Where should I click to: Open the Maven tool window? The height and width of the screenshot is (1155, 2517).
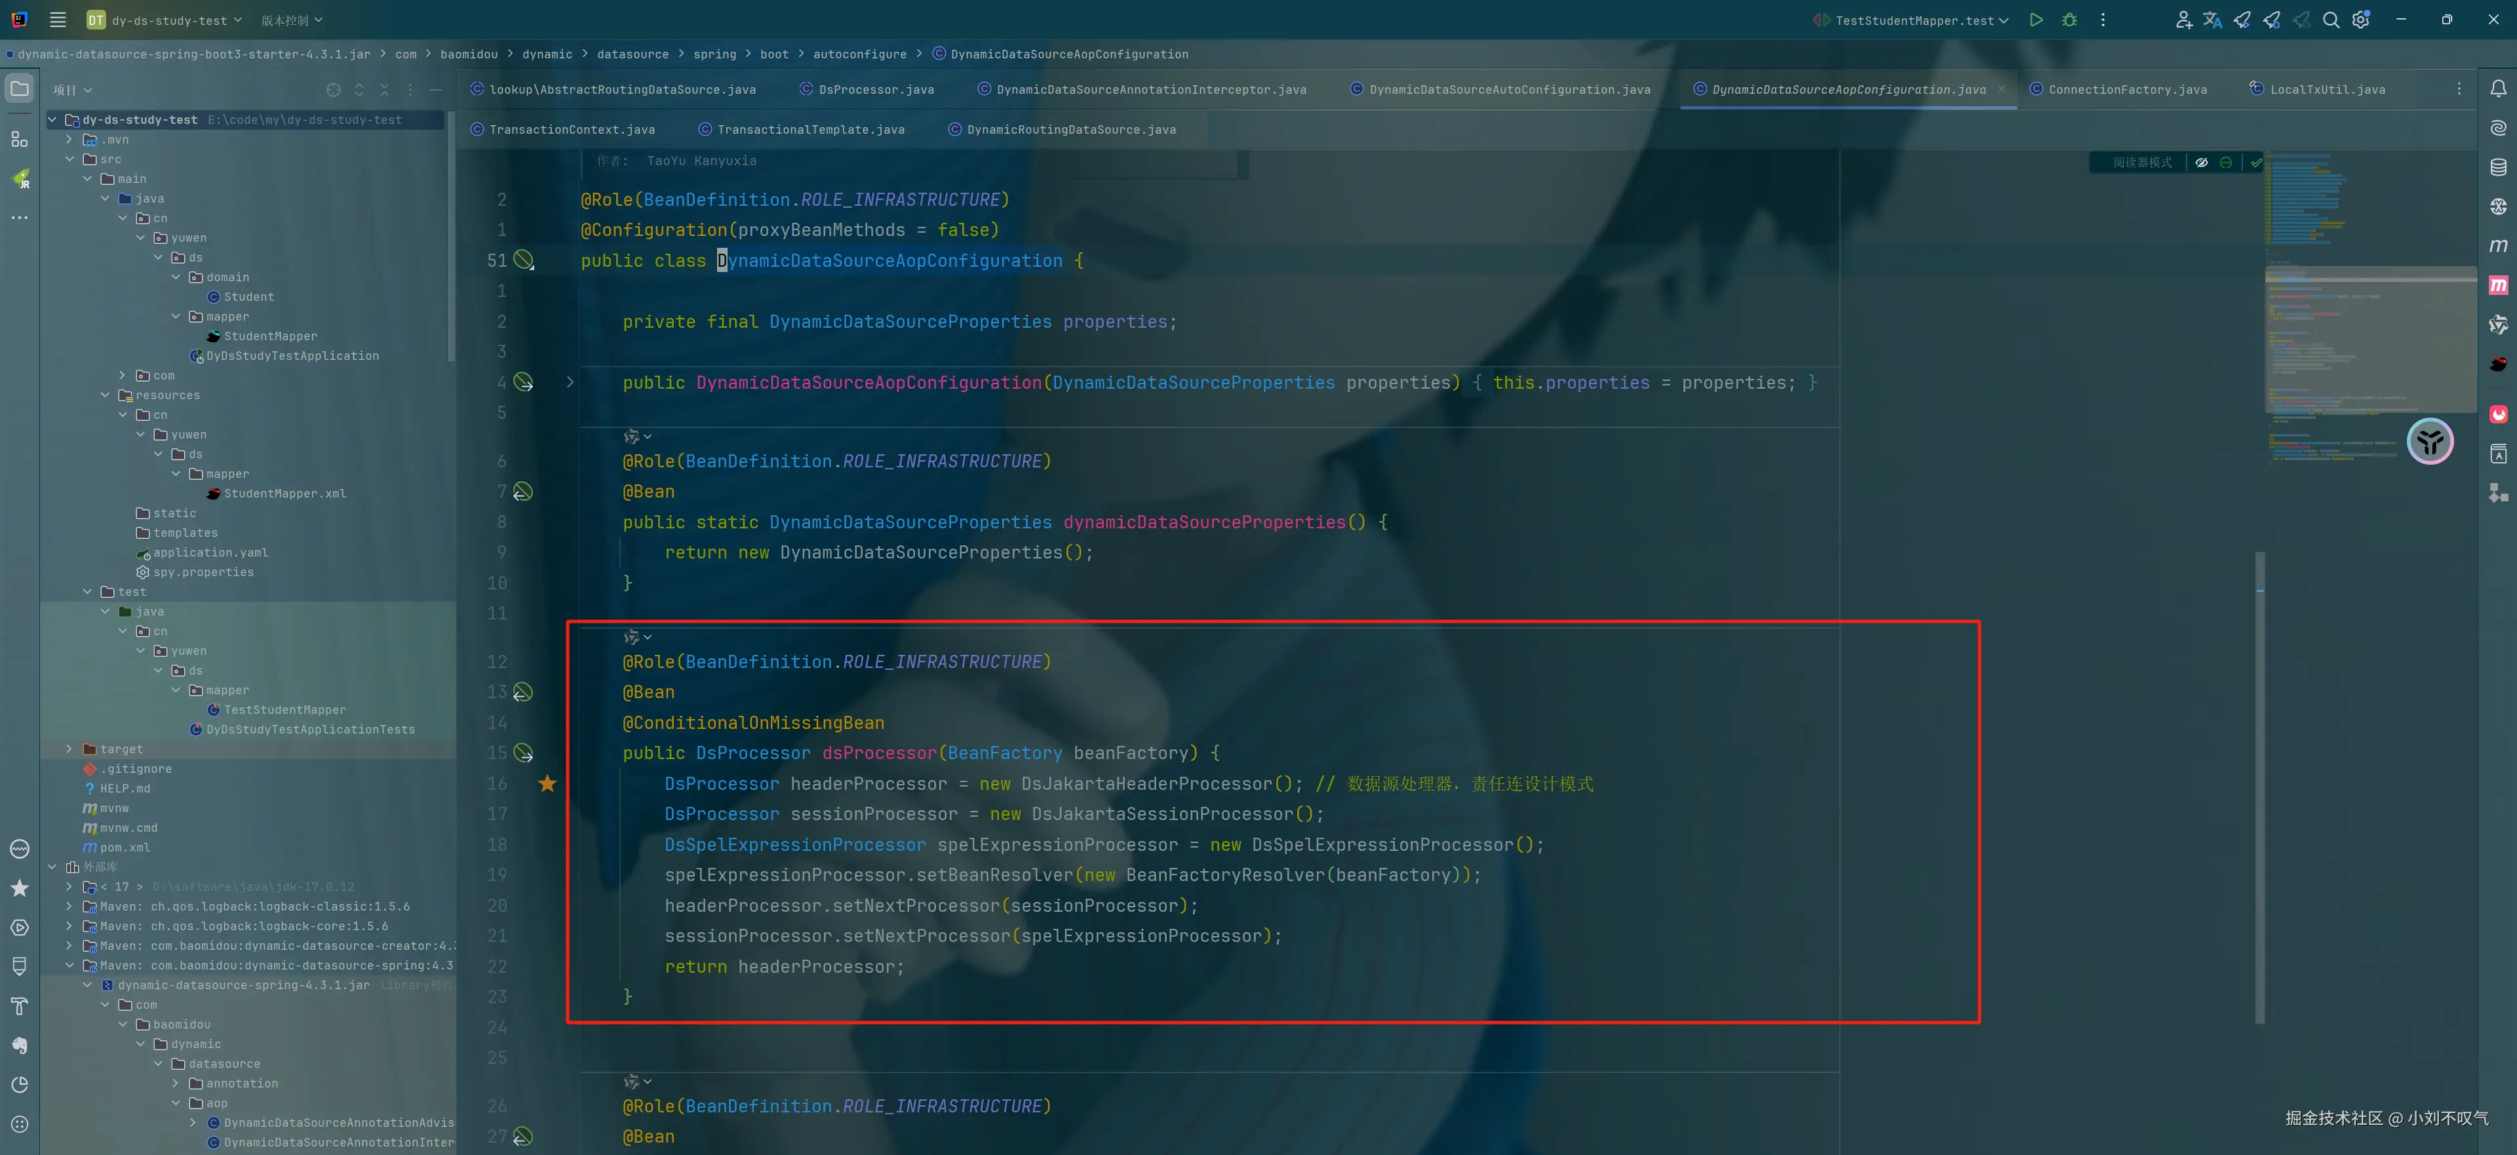(2497, 245)
